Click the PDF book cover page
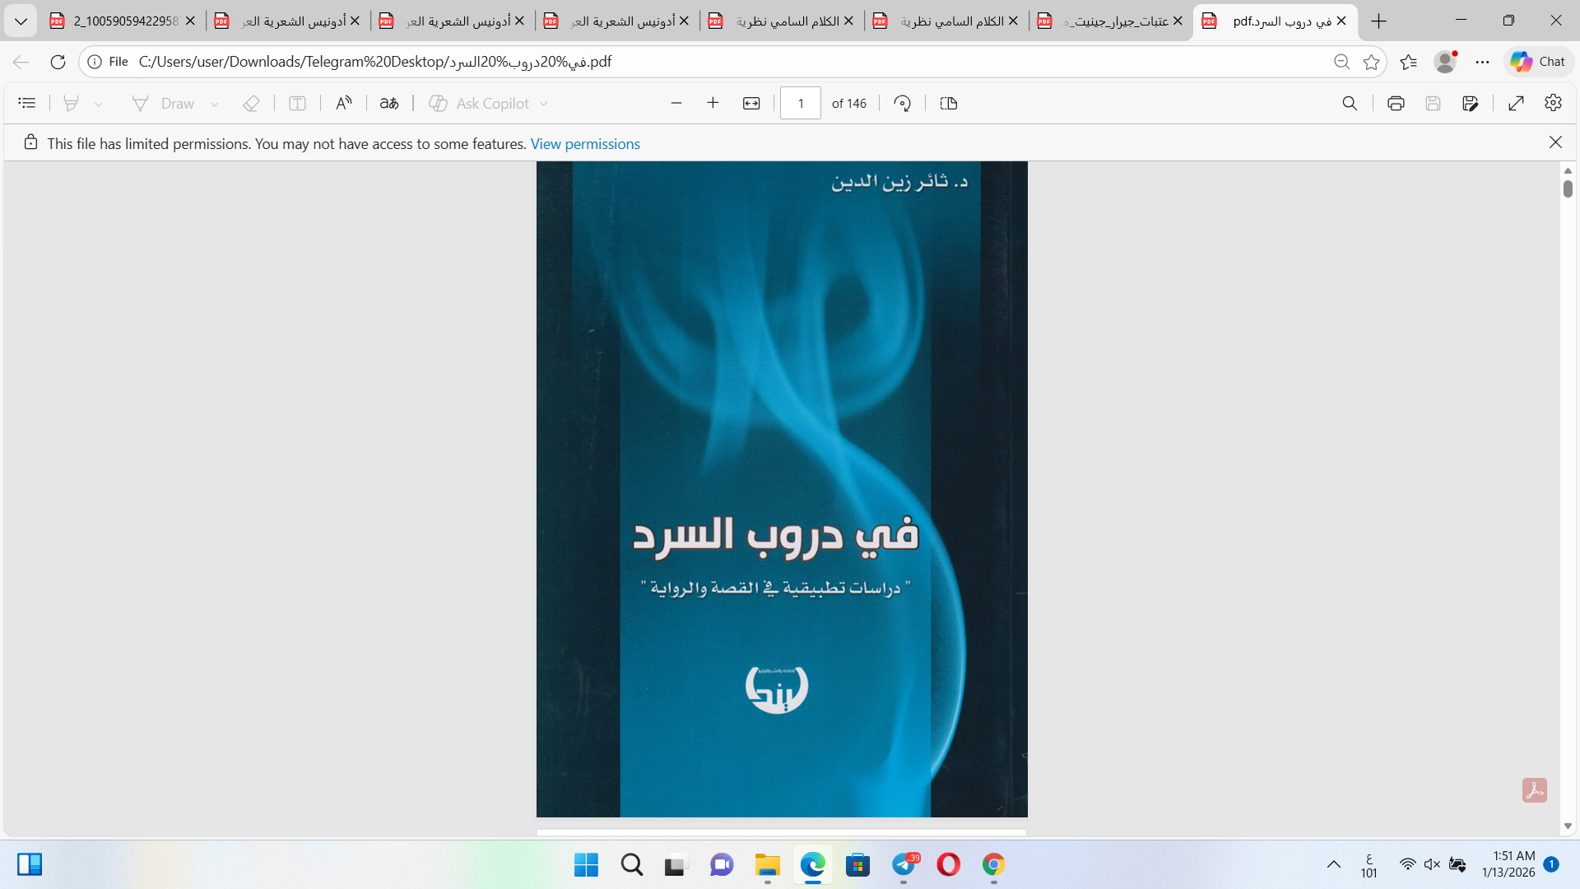1580x889 pixels. [782, 489]
